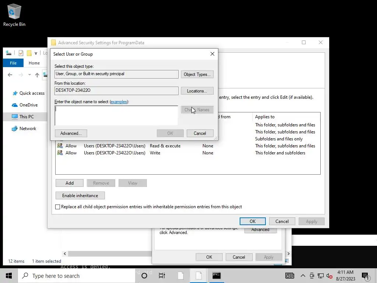The image size is (377, 283).
Task: Click group icon of the Write row
Action: pyautogui.click(x=60, y=153)
